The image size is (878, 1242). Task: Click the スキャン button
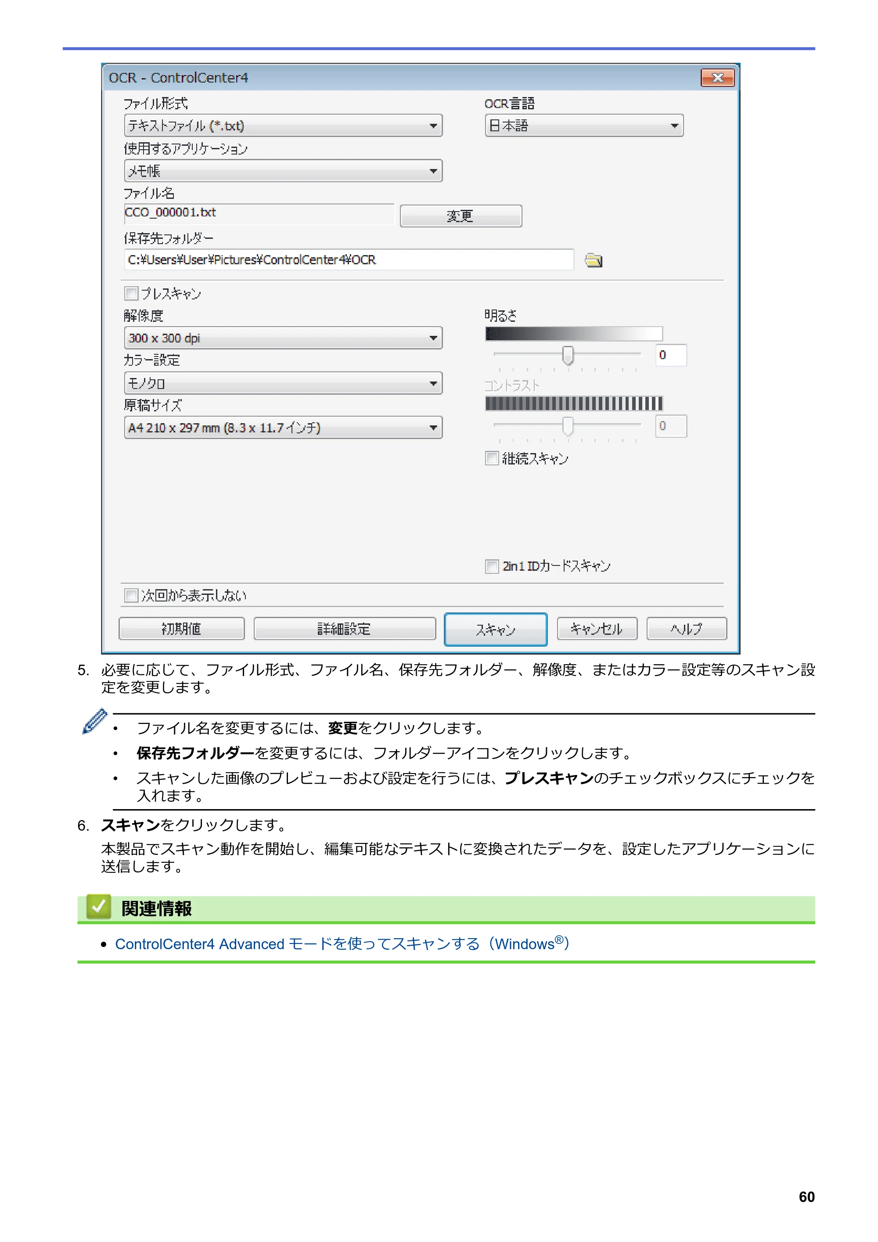[496, 630]
